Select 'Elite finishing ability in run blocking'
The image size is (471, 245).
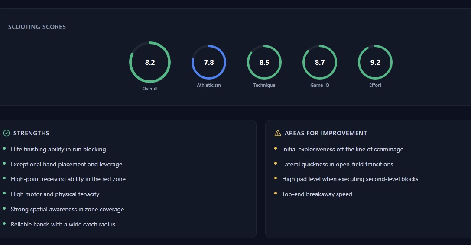58,149
